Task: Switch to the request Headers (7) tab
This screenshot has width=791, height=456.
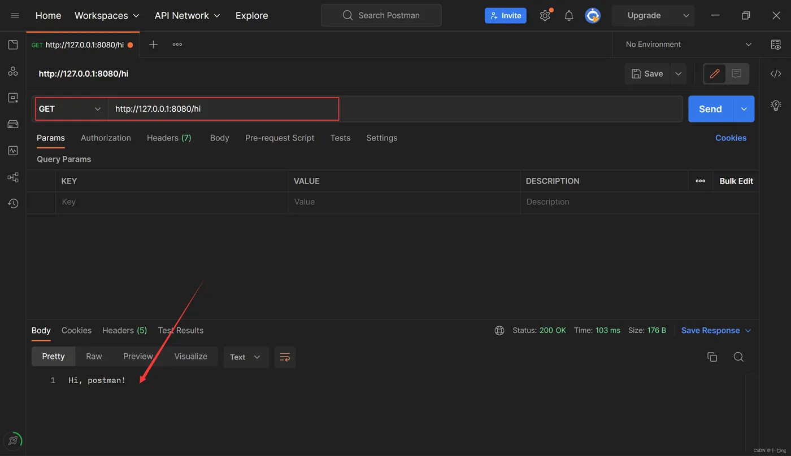Action: tap(169, 138)
